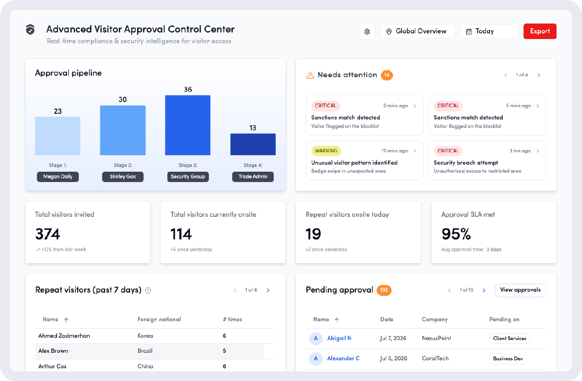Click the shield logo icon in the header
Screen dimensions: 582x381
(30, 30)
